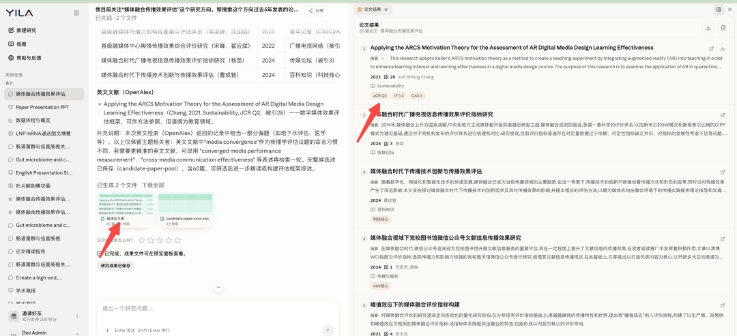
Task: Click the 研究成果已保存 chip
Action: pos(115,266)
